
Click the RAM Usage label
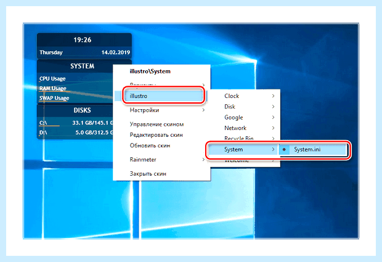pos(52,88)
